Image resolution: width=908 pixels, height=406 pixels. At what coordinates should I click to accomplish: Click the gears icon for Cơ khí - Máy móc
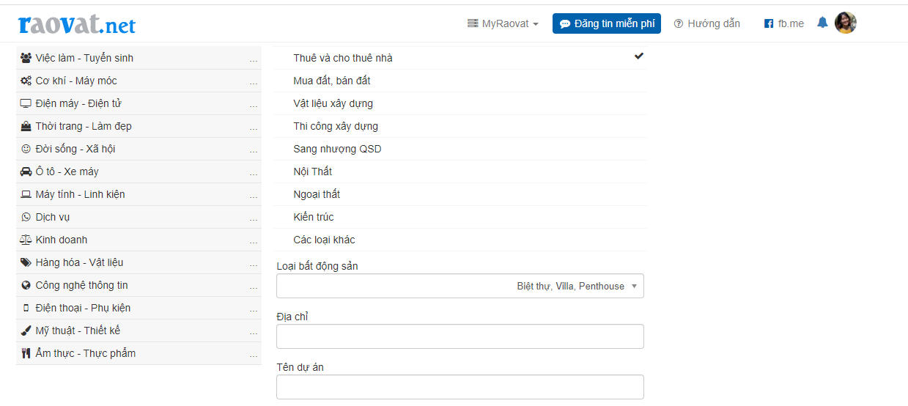tap(26, 81)
